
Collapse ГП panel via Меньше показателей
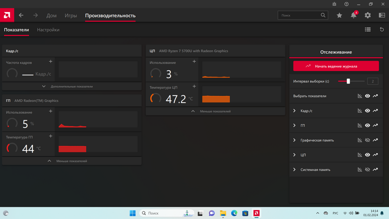click(71, 161)
